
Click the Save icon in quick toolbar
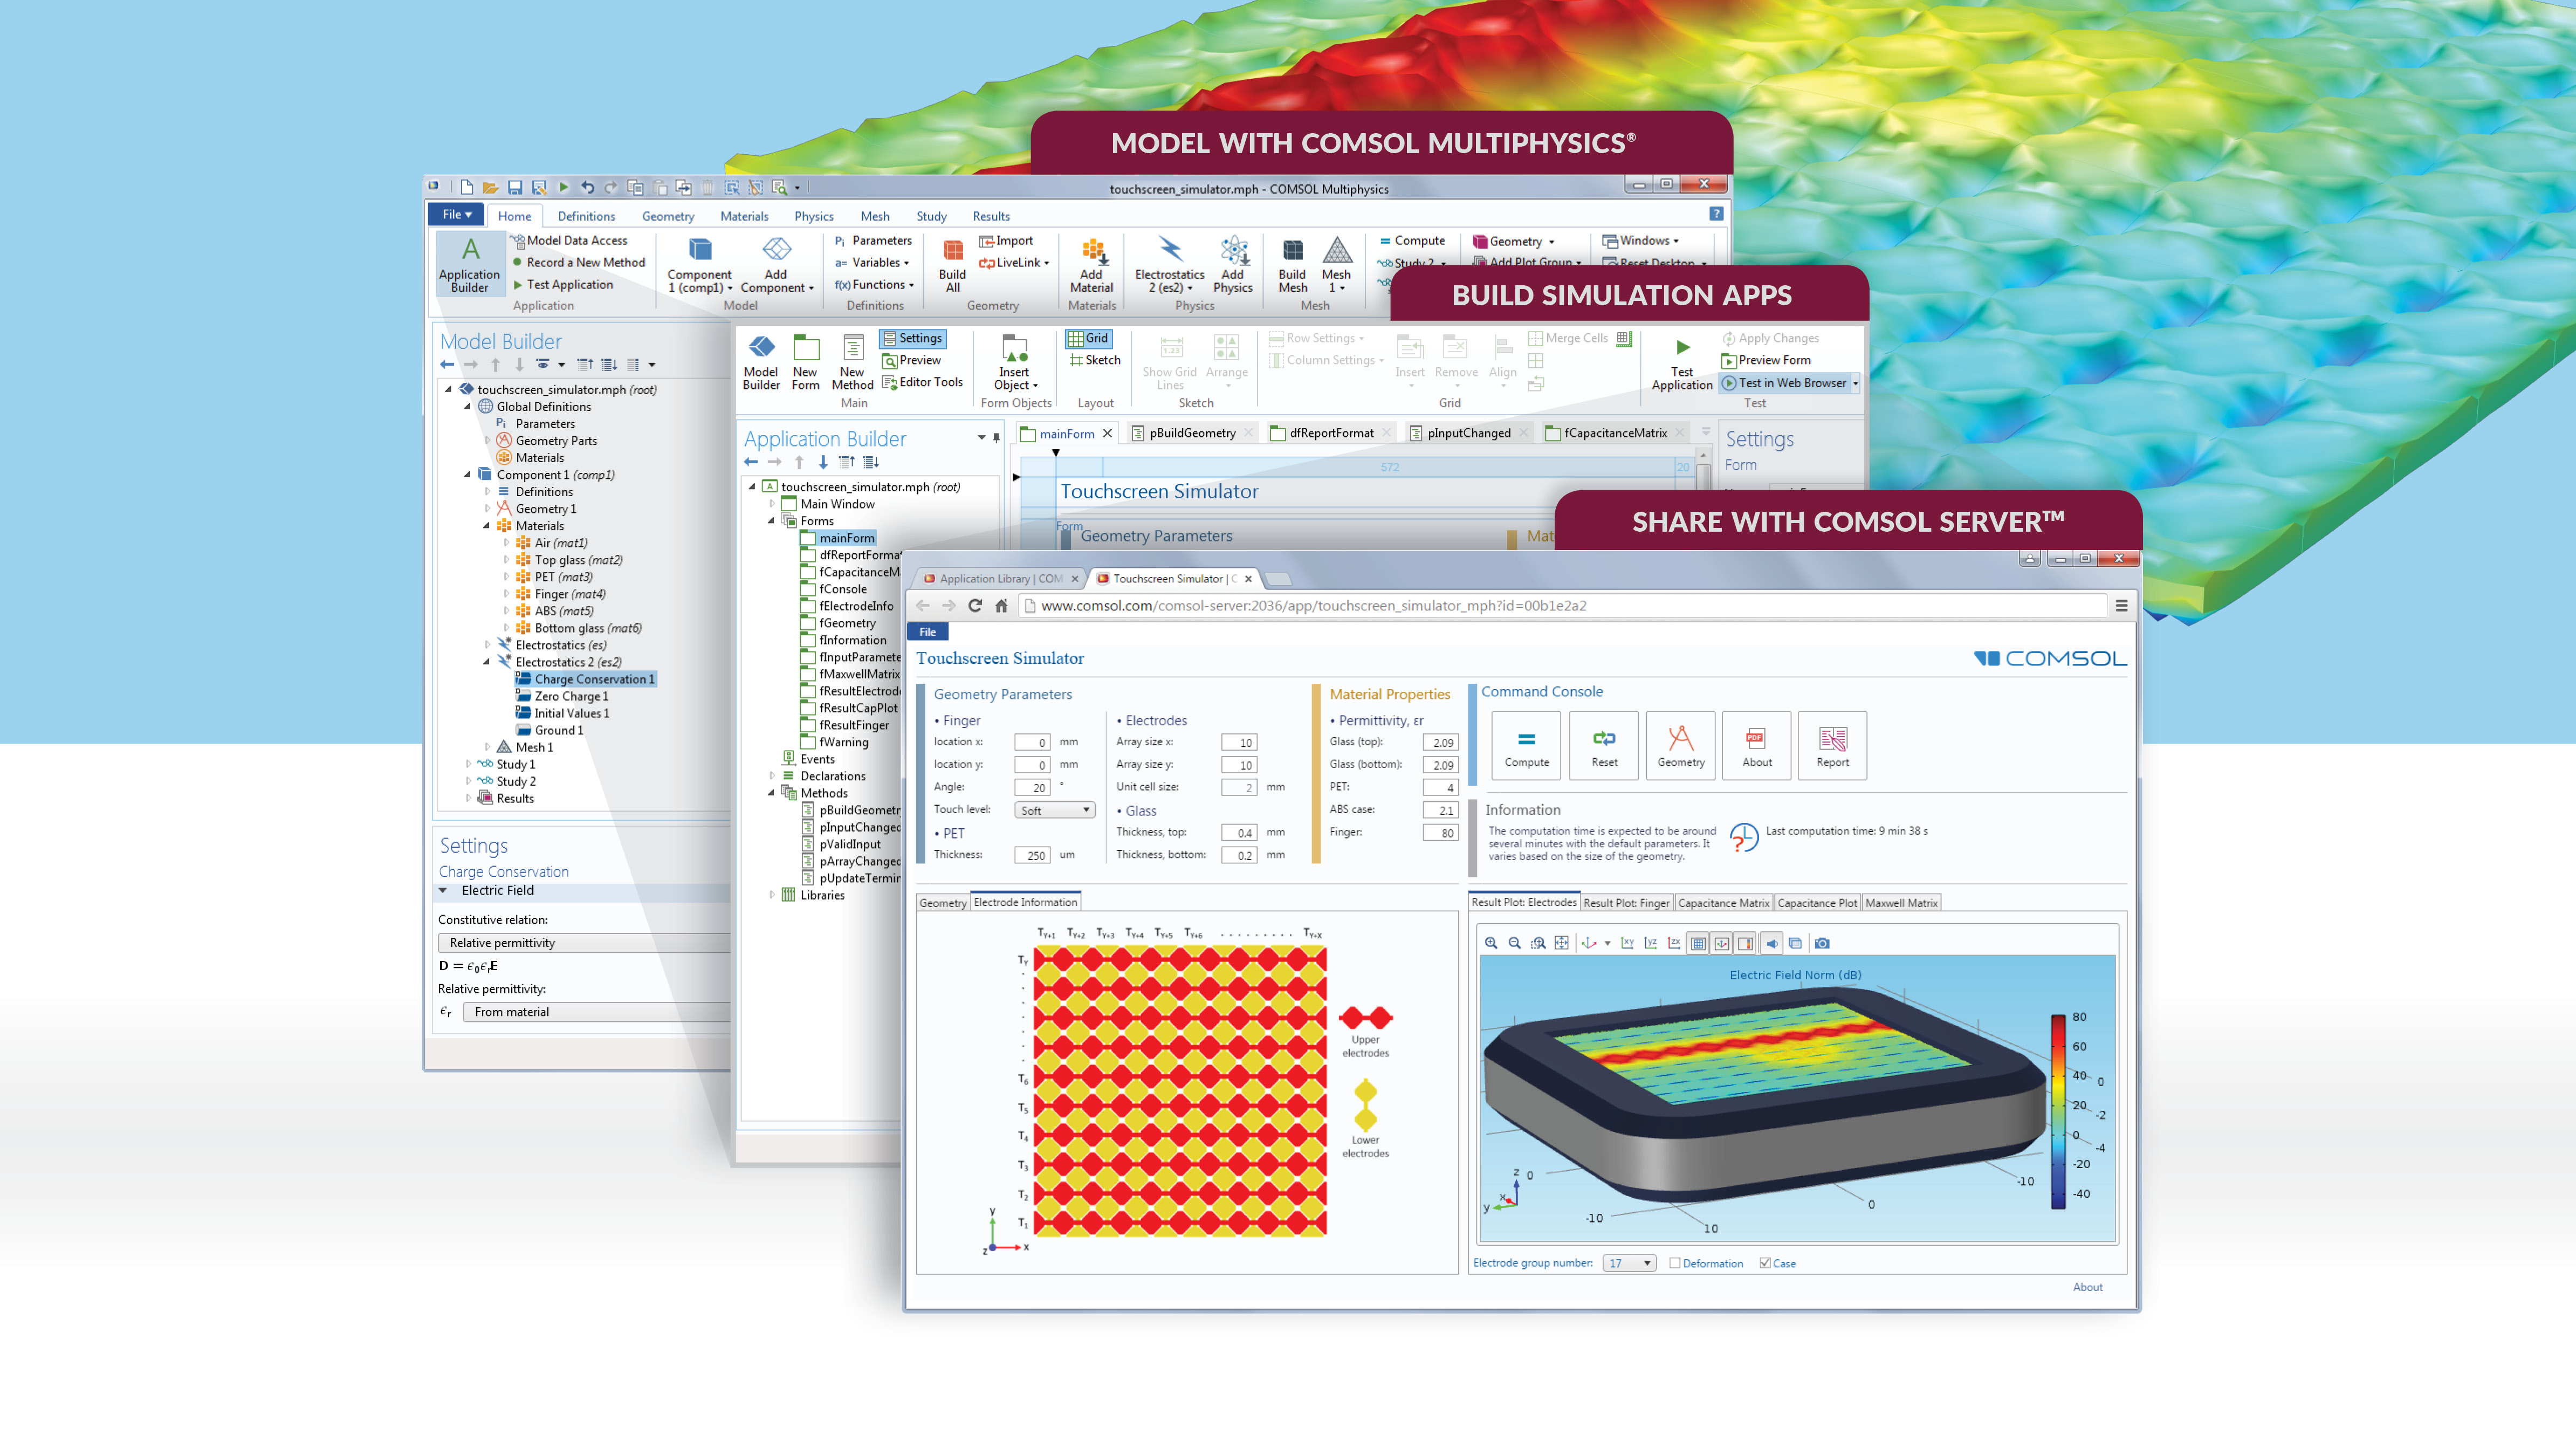[515, 187]
